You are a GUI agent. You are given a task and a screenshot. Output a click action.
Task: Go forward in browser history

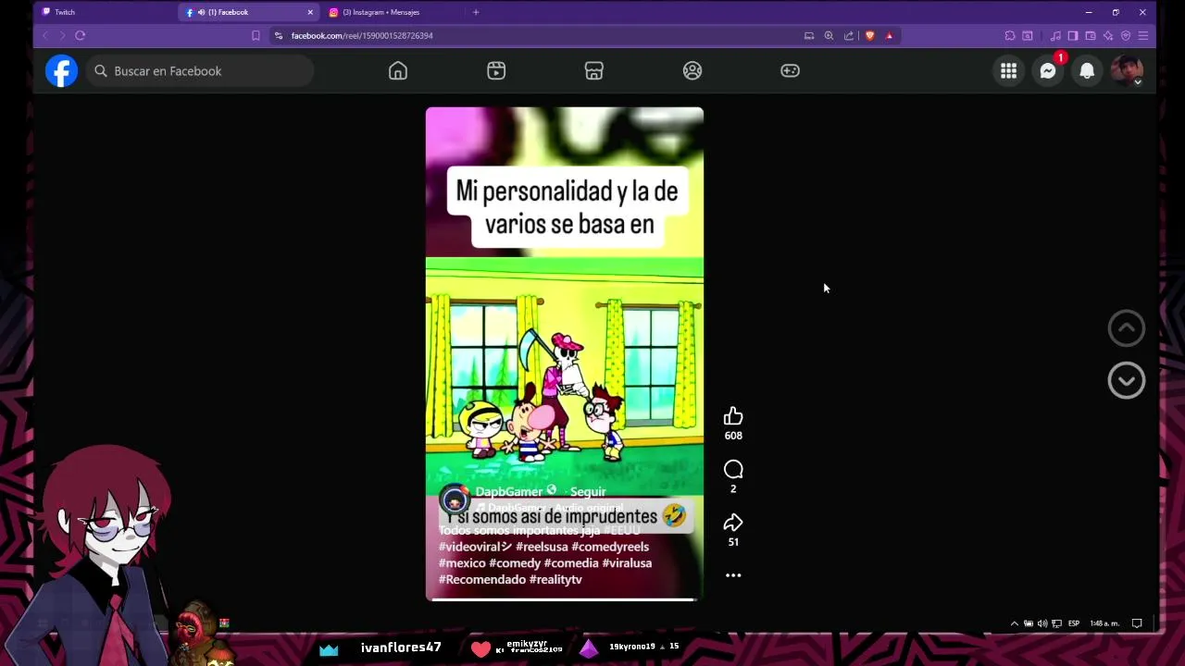[62, 35]
